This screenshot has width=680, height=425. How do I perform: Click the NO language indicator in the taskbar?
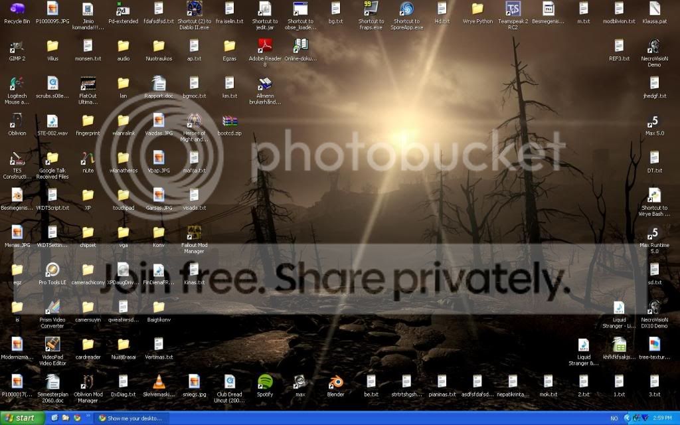tap(613, 418)
